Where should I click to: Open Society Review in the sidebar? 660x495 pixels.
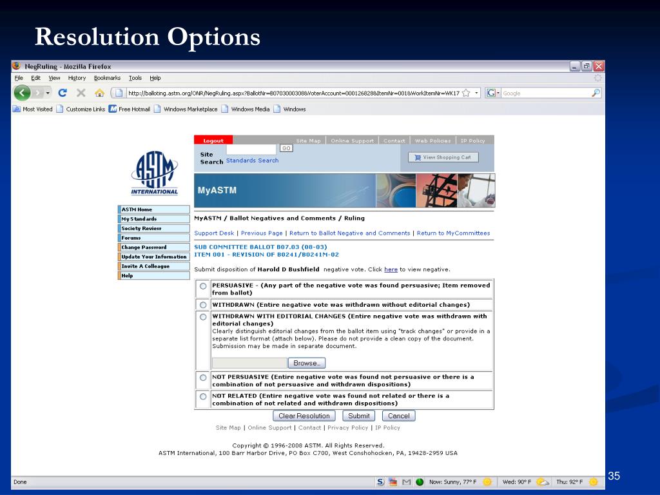coord(154,228)
